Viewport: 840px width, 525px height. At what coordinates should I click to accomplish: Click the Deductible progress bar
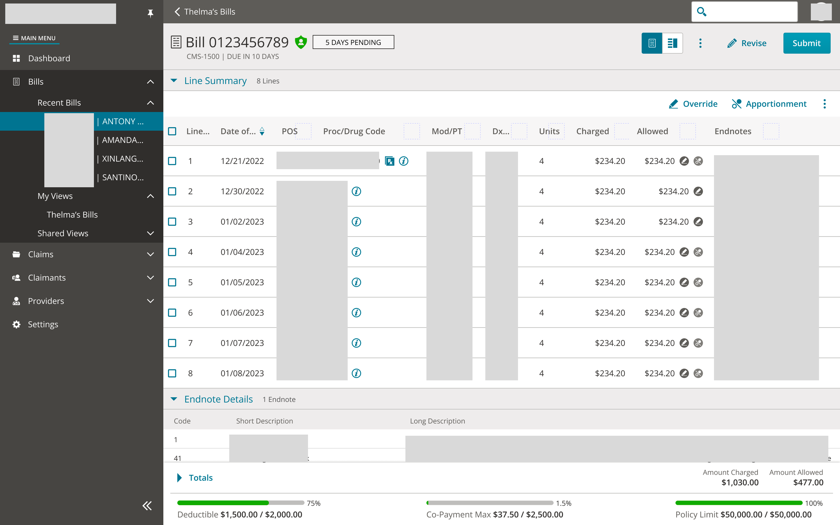tap(240, 503)
